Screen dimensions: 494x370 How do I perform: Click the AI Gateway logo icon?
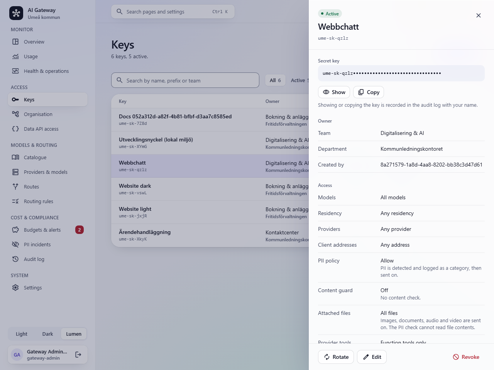pyautogui.click(x=16, y=13)
